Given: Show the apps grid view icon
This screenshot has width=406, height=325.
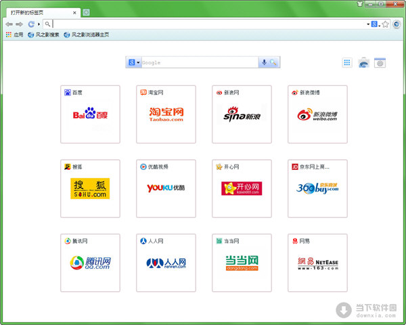Looking at the screenshot, I should click(347, 62).
